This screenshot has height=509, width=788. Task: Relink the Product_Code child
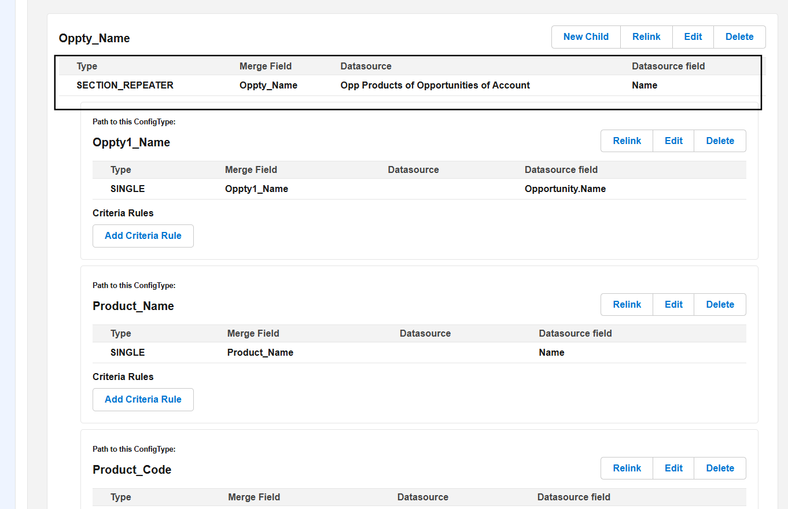click(x=627, y=469)
